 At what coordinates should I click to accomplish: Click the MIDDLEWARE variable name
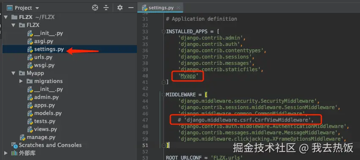click(x=181, y=95)
